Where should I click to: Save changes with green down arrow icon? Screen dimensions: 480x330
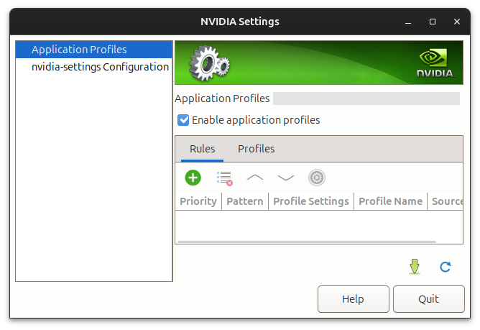click(415, 267)
